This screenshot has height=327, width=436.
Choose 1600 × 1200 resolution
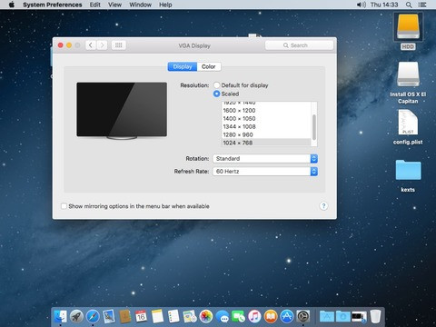pyautogui.click(x=266, y=111)
